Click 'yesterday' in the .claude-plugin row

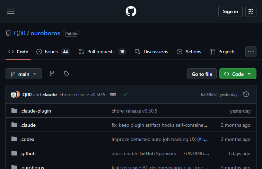240,111
